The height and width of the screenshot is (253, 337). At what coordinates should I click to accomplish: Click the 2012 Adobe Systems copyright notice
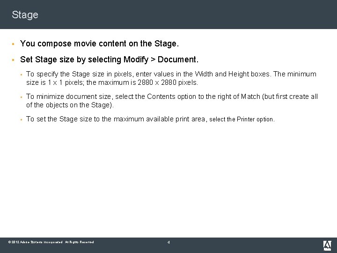click(x=51, y=242)
